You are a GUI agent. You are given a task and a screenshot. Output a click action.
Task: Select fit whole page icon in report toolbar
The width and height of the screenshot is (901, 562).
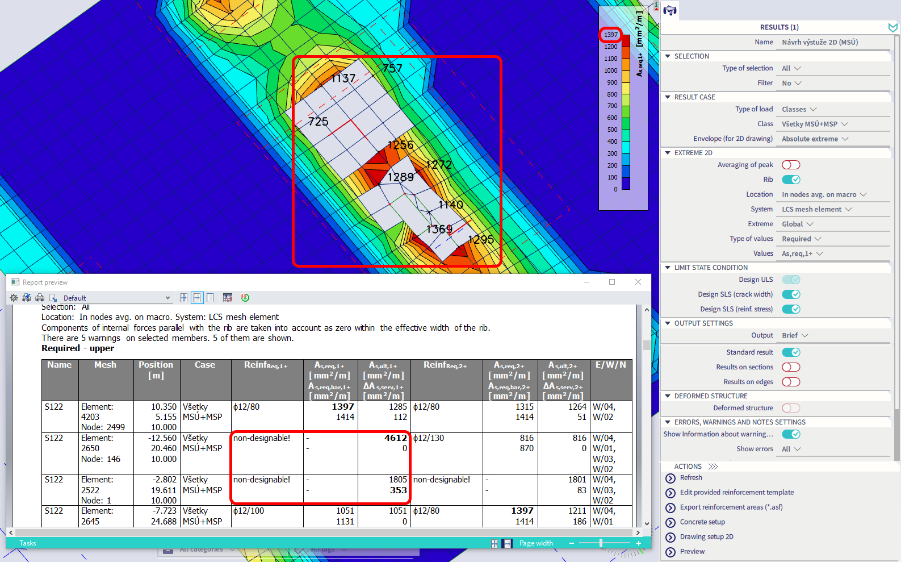coord(184,297)
